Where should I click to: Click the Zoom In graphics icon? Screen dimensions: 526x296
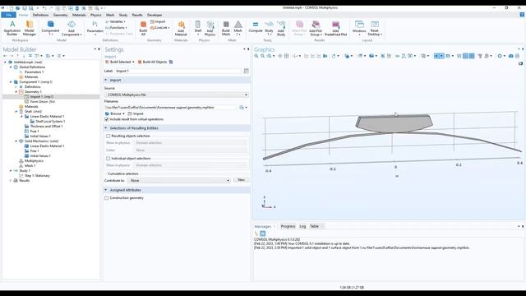tap(256, 56)
